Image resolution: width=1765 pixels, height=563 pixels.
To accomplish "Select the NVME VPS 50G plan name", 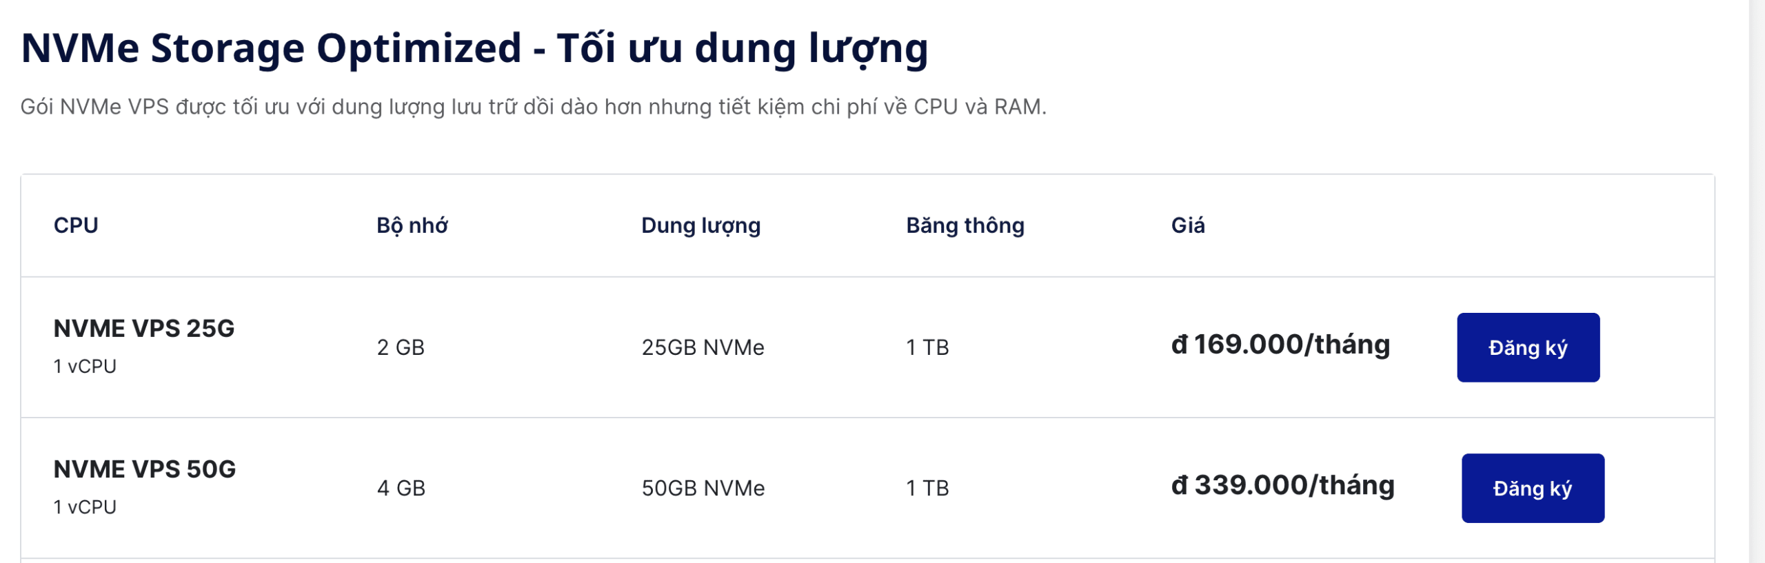I will pos(145,469).
